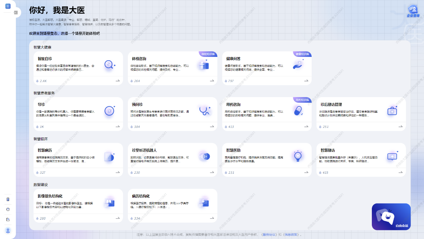The width and height of the screenshot is (424, 239).
Task: Click the arrow on the 智能自诊 card
Action: click(118, 81)
